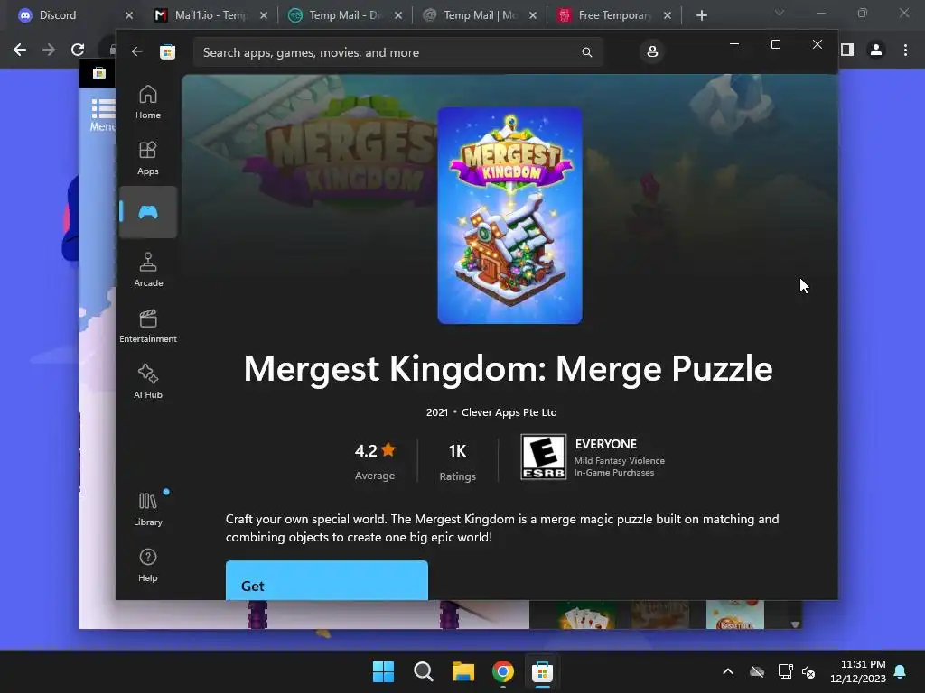Reload the Chrome page
This screenshot has height=693, width=925.
coord(78,50)
